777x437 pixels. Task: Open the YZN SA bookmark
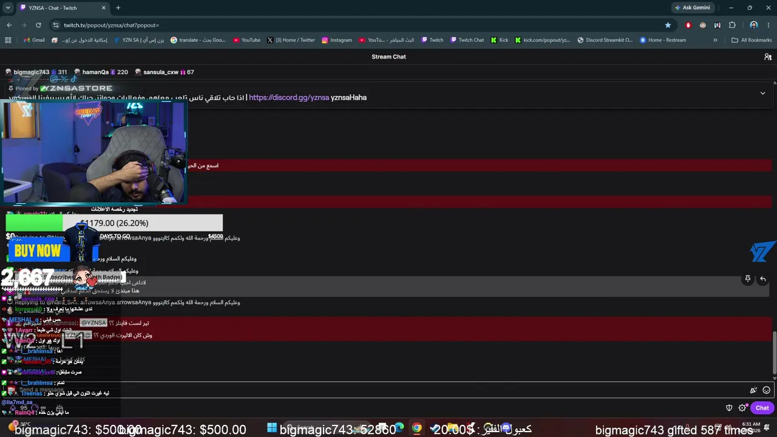coord(139,40)
